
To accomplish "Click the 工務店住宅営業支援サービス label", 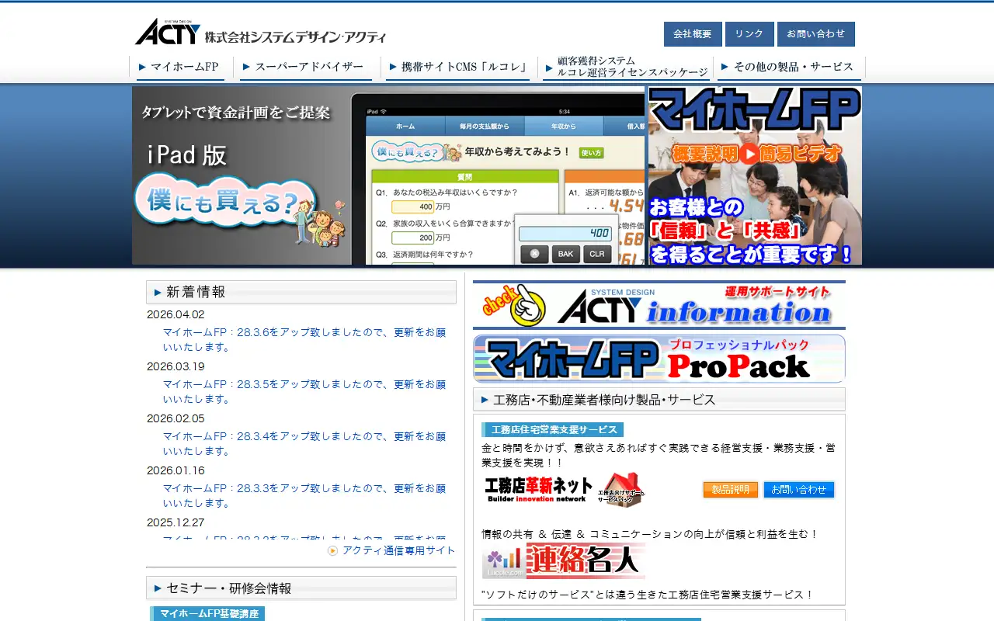I will tap(552, 429).
